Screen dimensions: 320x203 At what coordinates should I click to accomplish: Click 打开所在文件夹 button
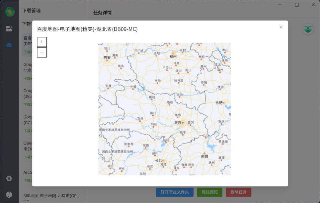(175, 192)
